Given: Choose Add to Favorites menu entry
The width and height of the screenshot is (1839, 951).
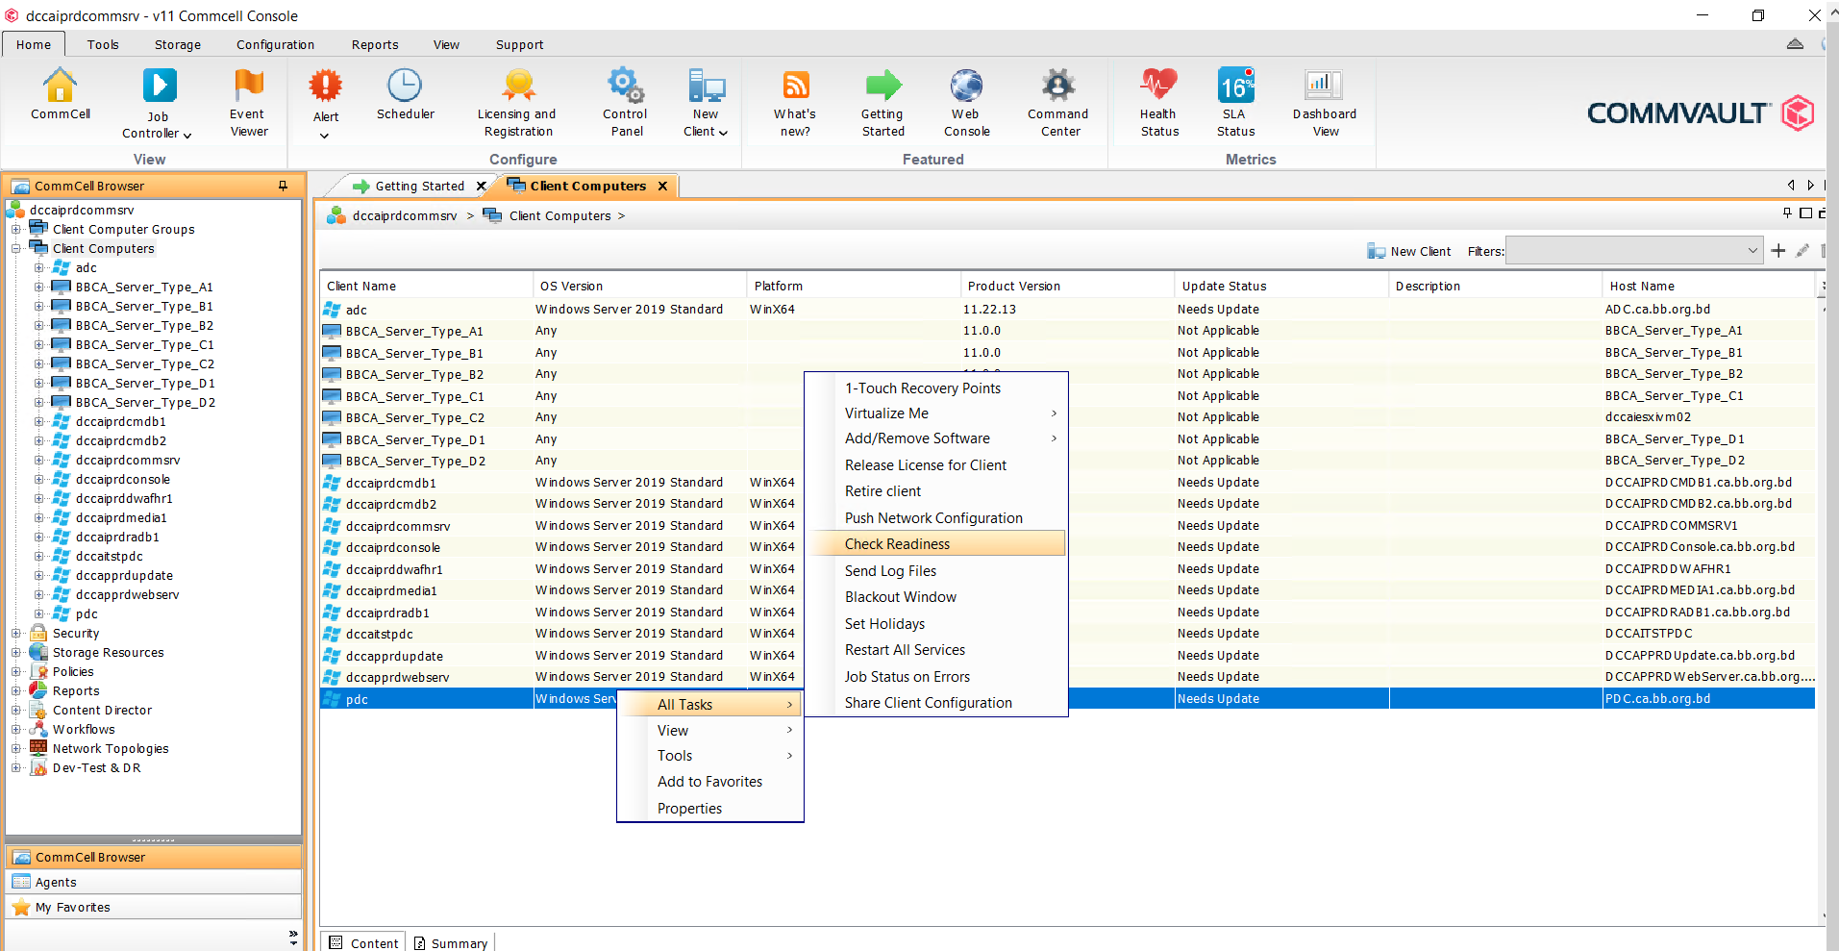Looking at the screenshot, I should click(x=710, y=782).
